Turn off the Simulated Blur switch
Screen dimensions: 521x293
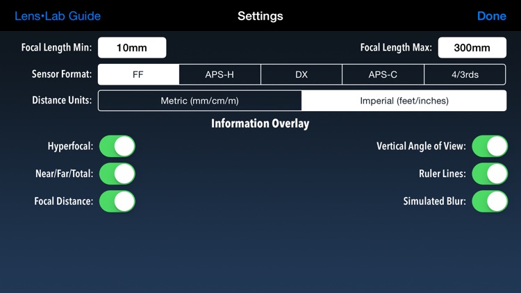tap(490, 201)
